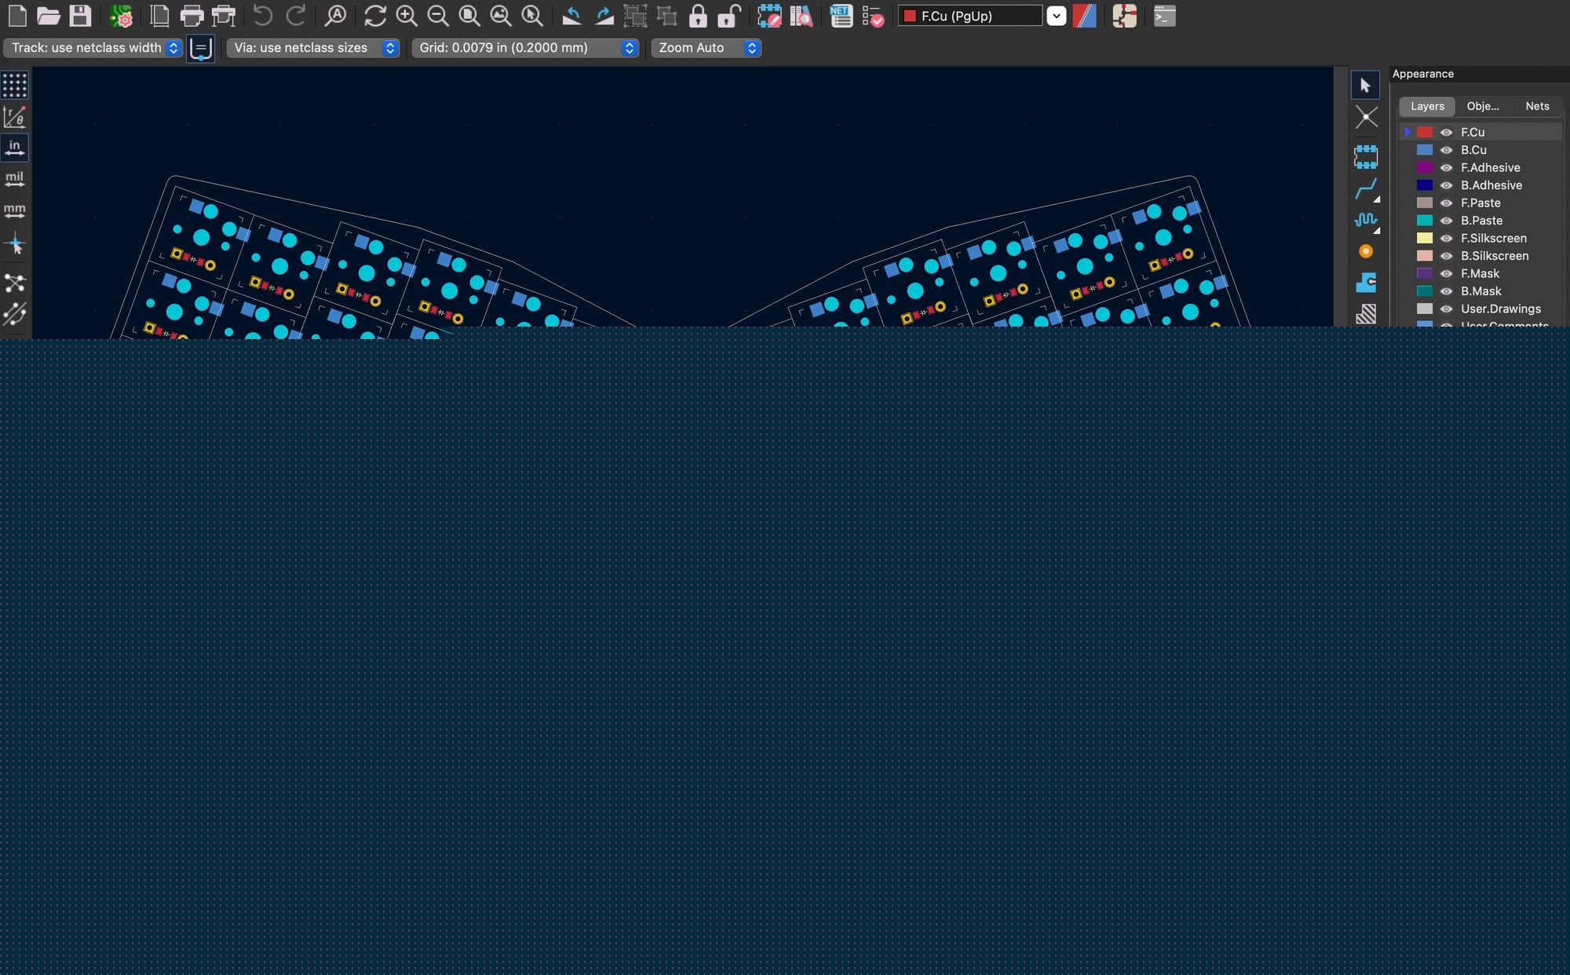Rotate selection clockwise
1570x975 pixels.
[604, 16]
